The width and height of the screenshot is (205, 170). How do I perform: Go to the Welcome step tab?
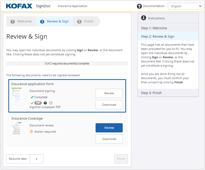tap(21, 21)
